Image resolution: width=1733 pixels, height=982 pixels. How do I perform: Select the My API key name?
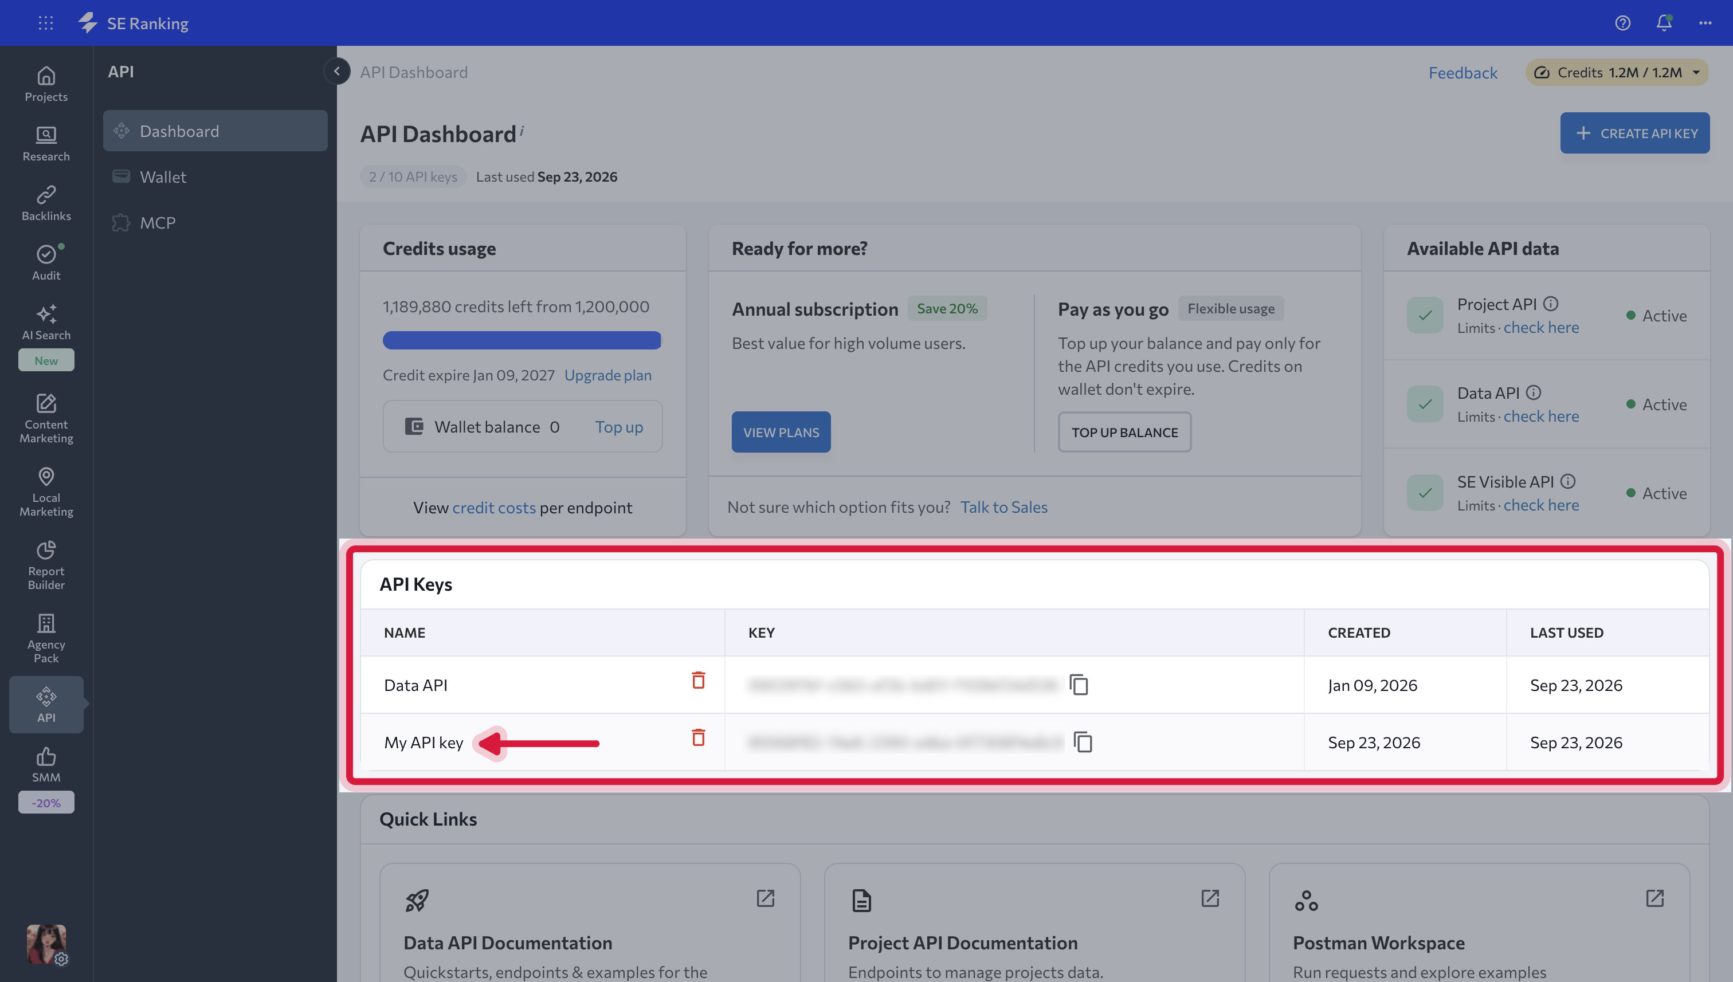424,743
